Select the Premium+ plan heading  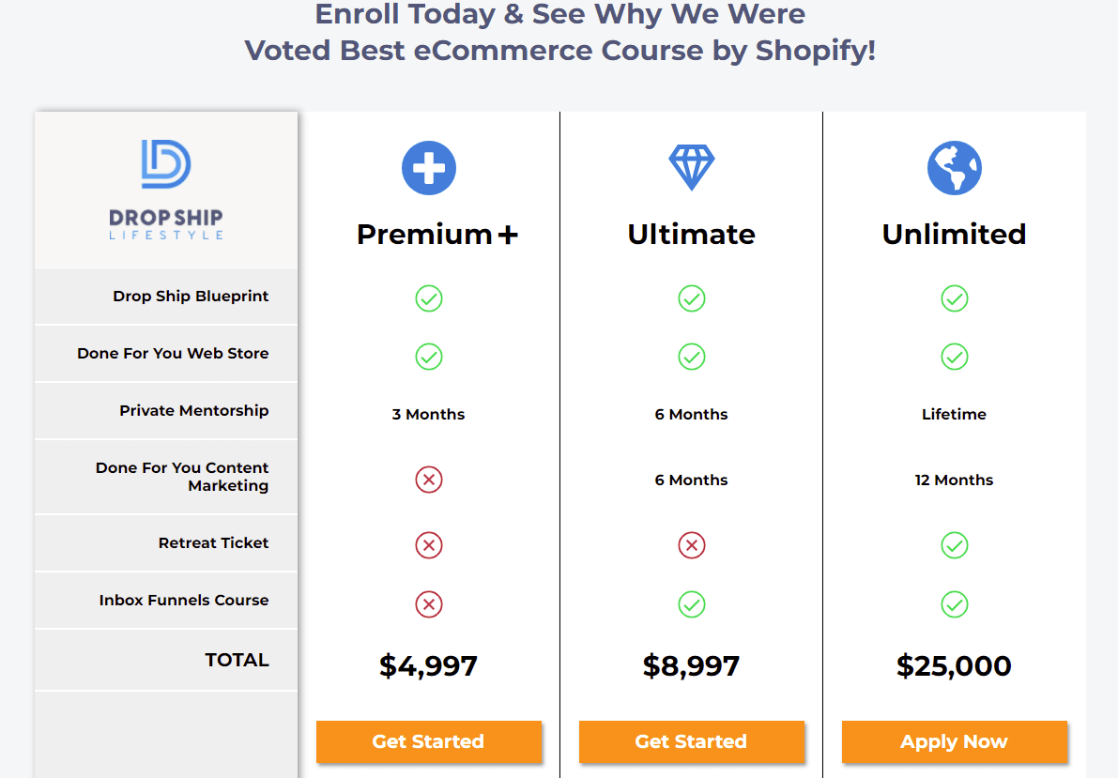(437, 235)
